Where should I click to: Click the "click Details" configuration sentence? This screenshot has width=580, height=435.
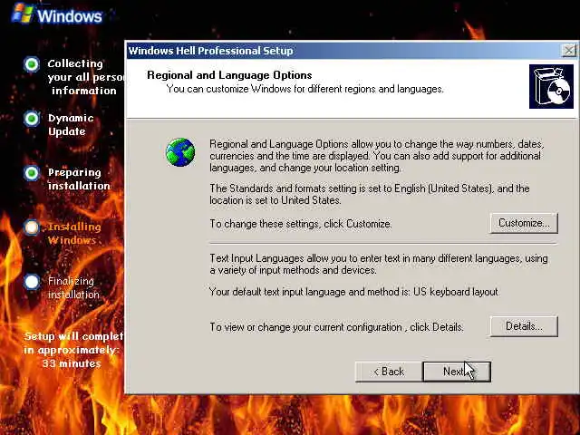(336, 327)
